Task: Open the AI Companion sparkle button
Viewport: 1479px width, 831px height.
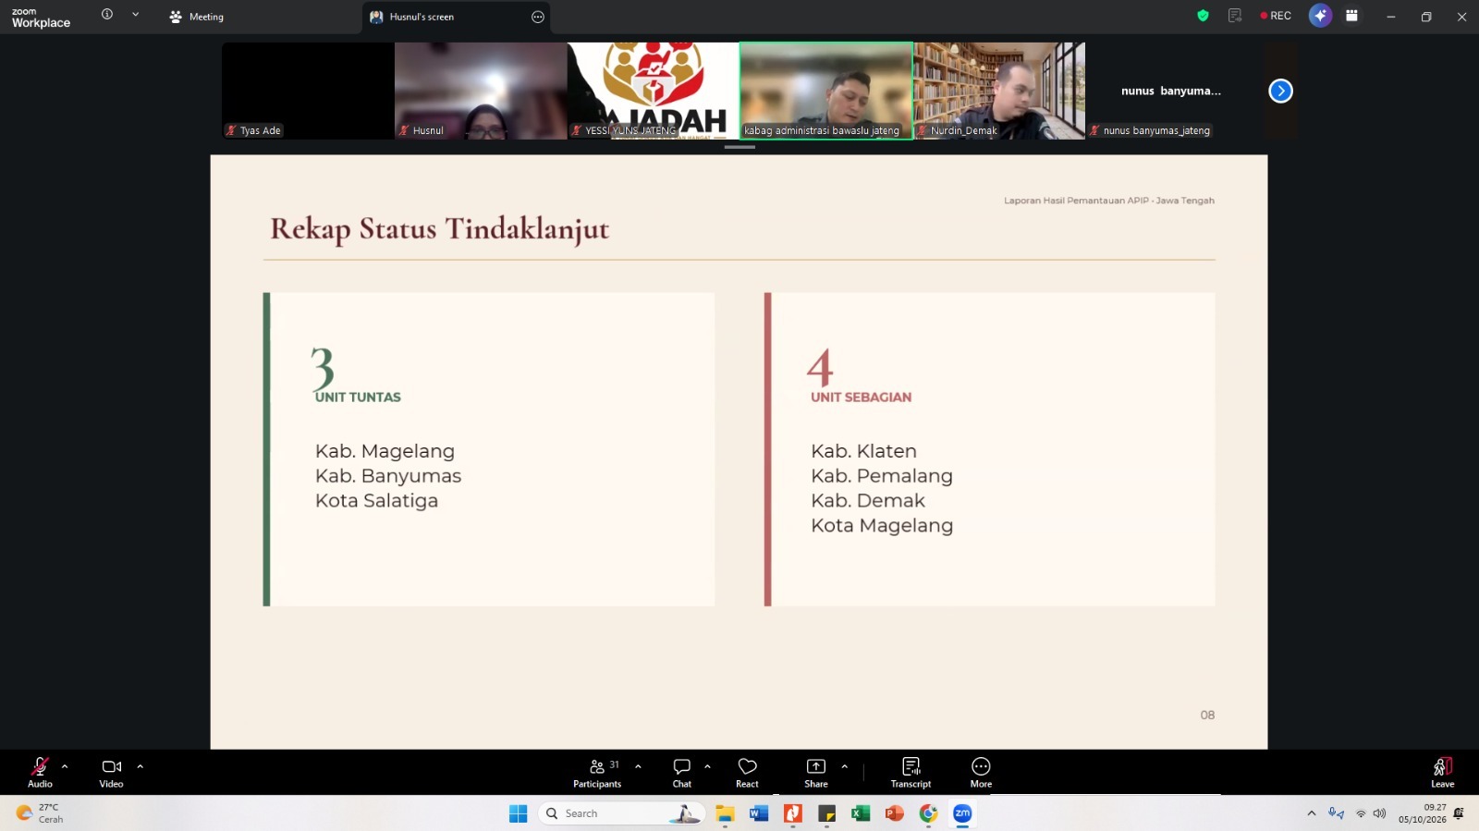Action: [x=1320, y=16]
